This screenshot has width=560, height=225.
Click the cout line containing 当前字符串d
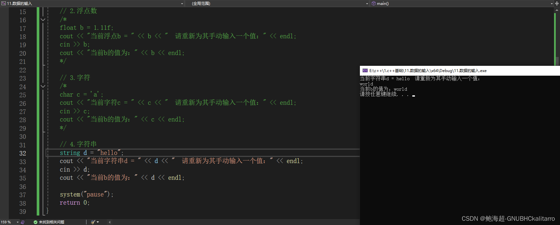point(181,161)
